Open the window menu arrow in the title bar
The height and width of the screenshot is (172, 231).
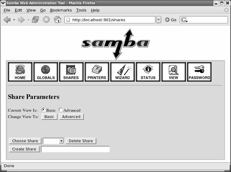coord(3,3)
